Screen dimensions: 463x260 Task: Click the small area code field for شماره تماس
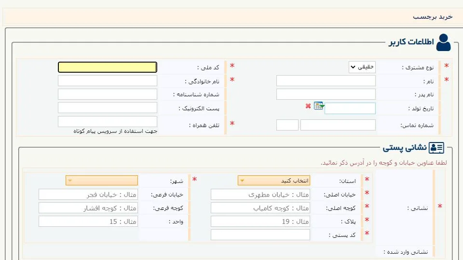click(x=287, y=125)
